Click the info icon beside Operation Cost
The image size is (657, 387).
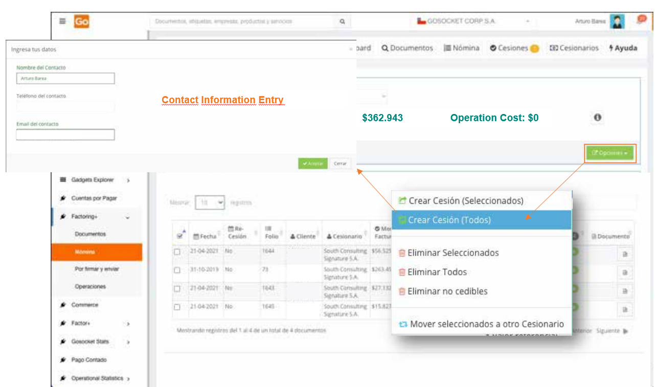(x=597, y=118)
